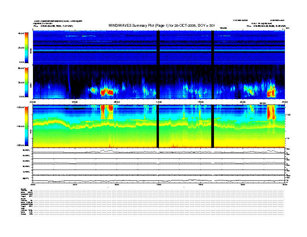
Task: Click the 30.00 label on RAD1 scale
Action: pyautogui.click(x=21, y=82)
